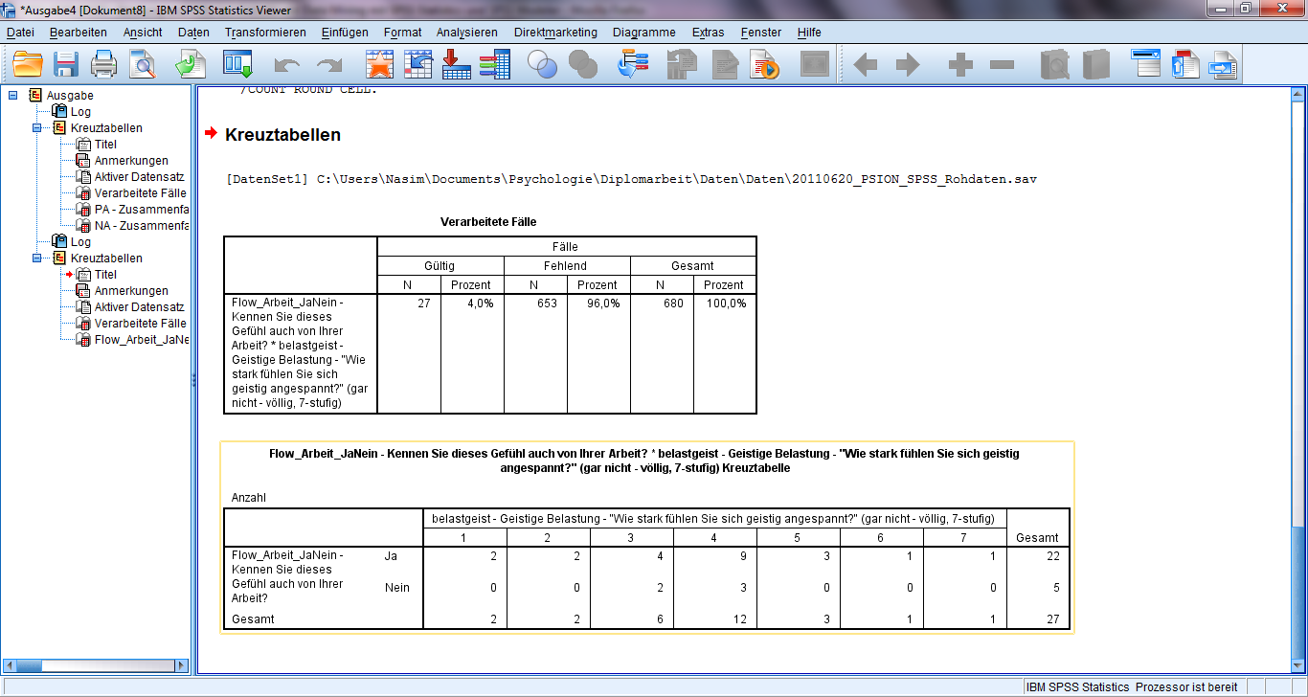Open the Diagramme menu
This screenshot has width=1308, height=697.
click(x=644, y=33)
